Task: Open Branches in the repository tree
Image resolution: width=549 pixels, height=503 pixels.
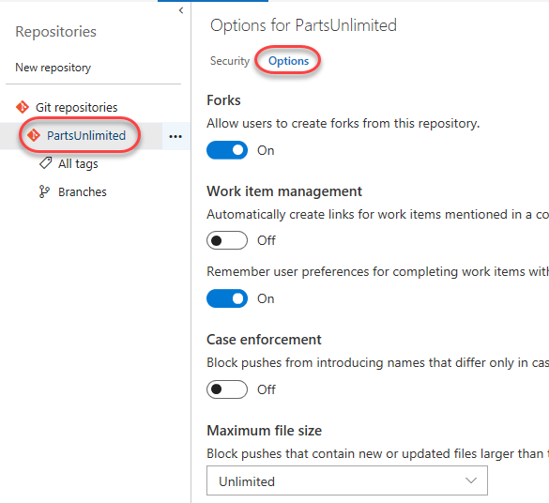Action: [x=83, y=191]
